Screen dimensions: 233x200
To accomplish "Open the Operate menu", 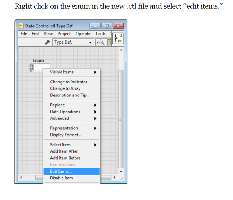I will [x=83, y=34].
